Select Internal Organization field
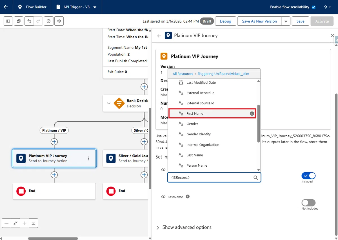The height and width of the screenshot is (240, 338). 212,145
